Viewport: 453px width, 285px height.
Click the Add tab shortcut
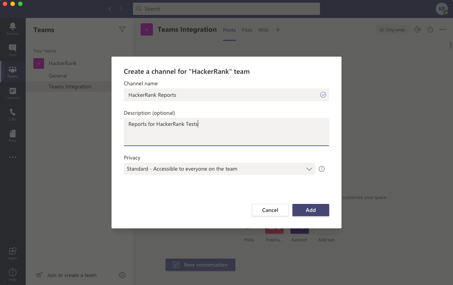pyautogui.click(x=326, y=235)
